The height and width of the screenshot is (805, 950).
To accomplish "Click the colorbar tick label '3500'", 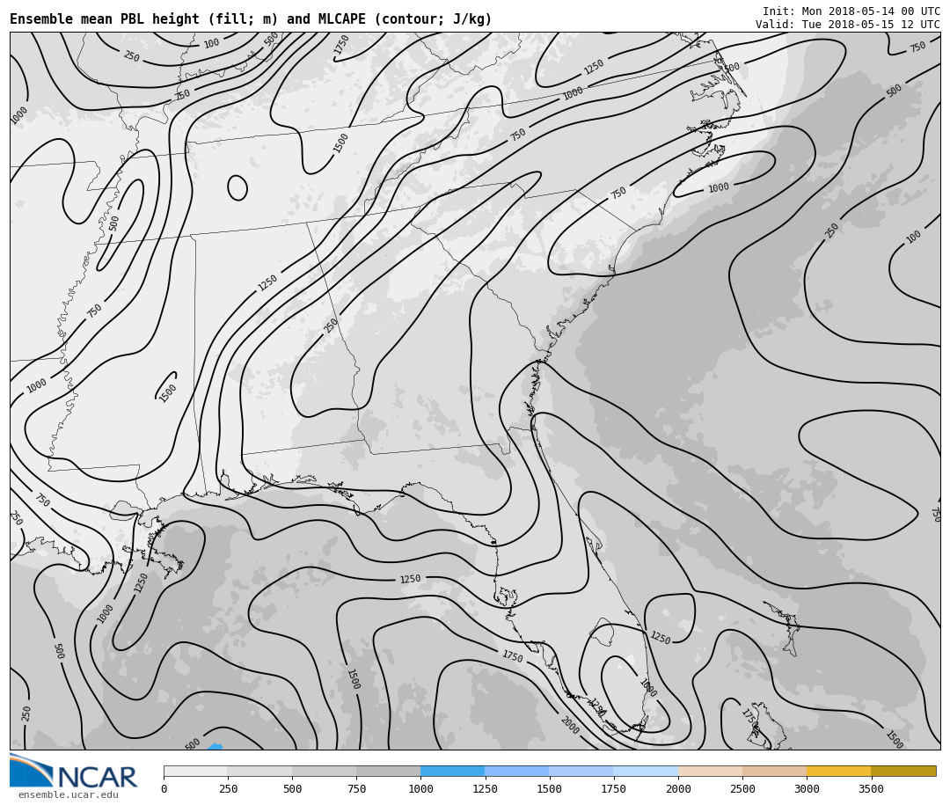I will pyautogui.click(x=871, y=788).
